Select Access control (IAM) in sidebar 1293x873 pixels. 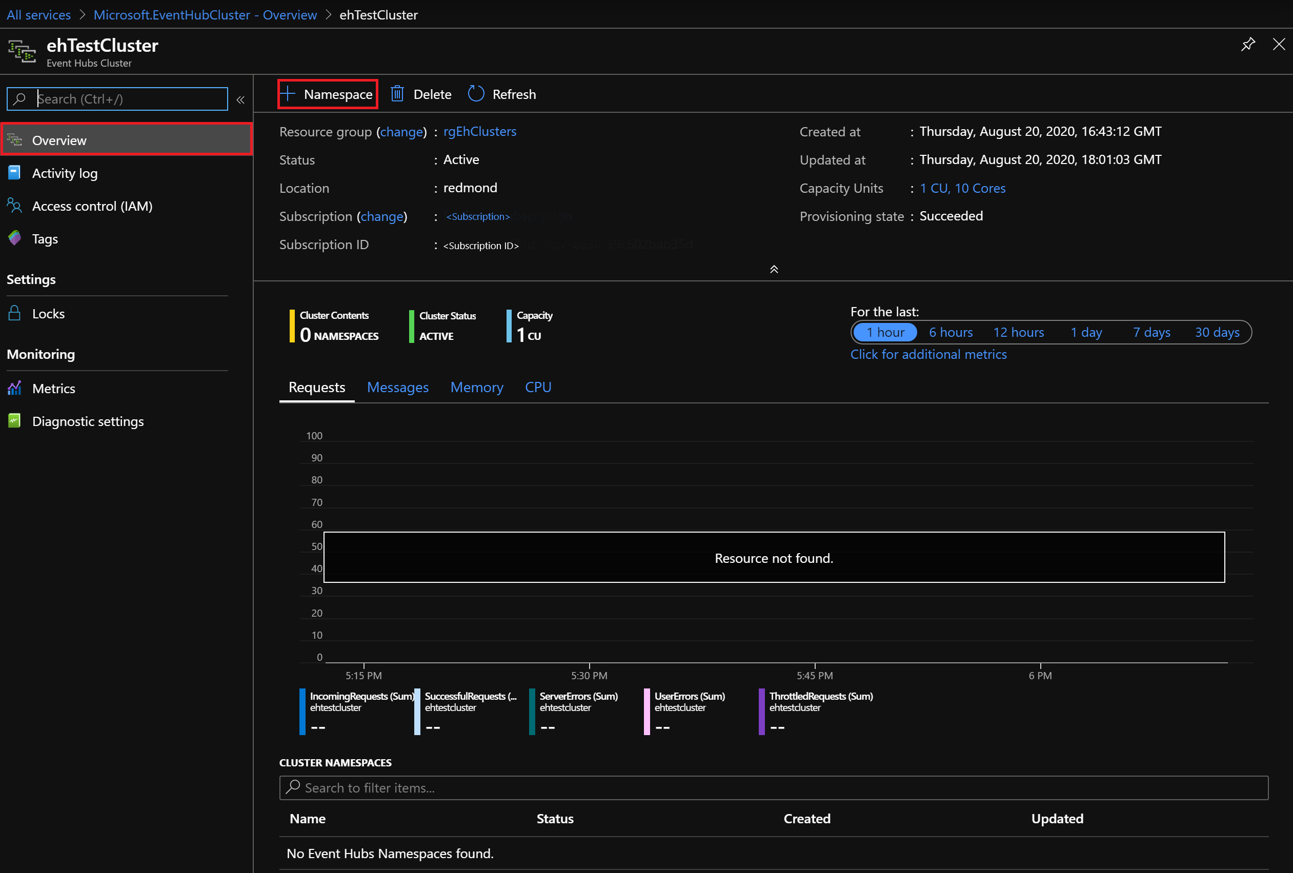point(92,206)
